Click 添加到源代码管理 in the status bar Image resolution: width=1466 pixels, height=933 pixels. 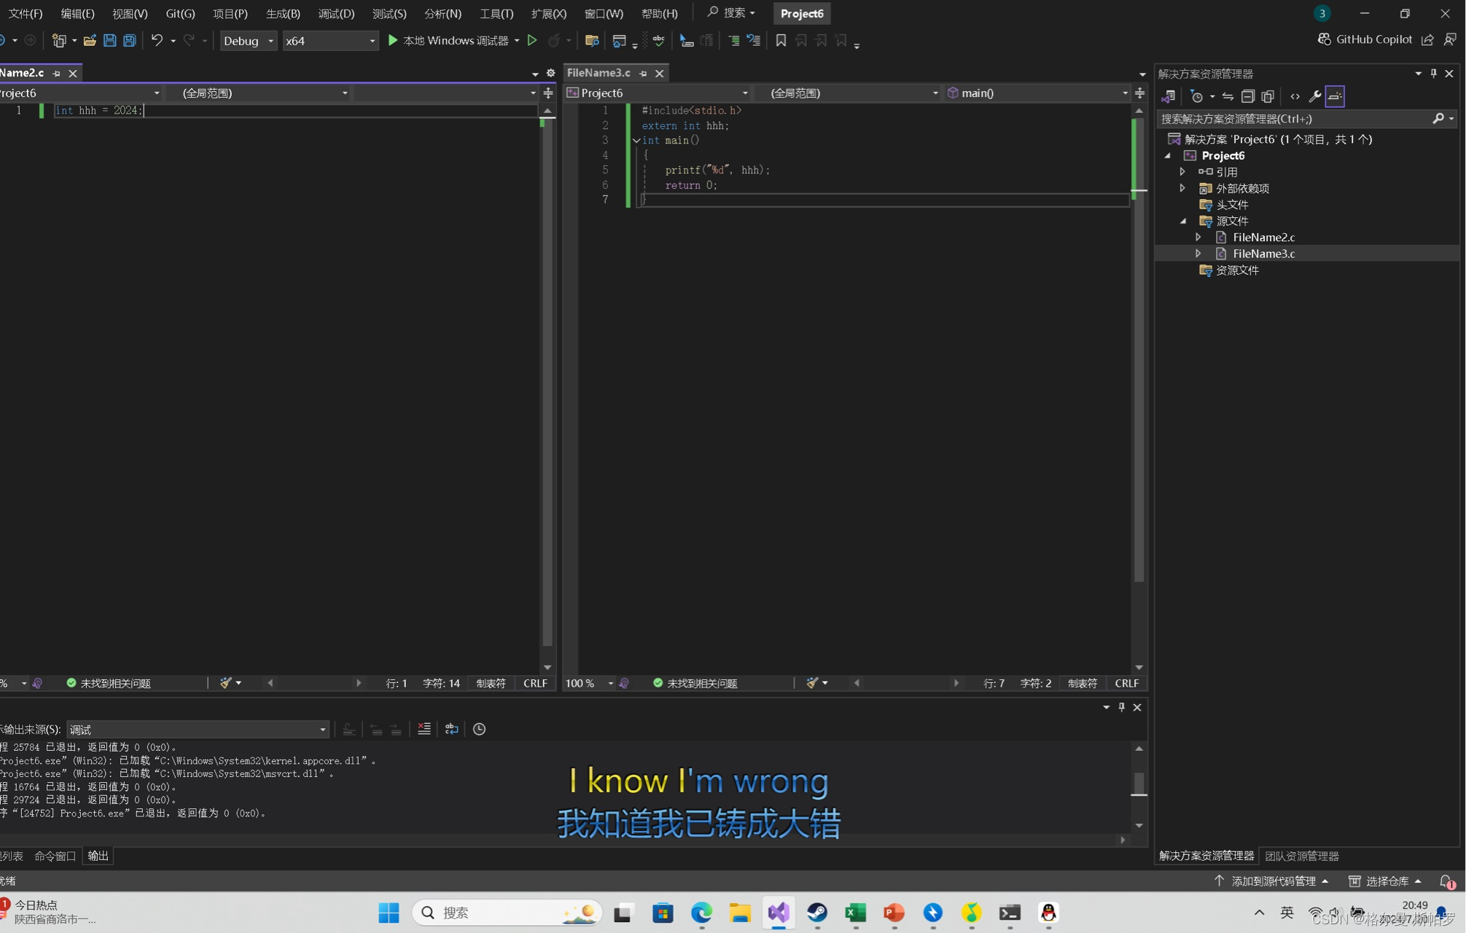[1272, 881]
